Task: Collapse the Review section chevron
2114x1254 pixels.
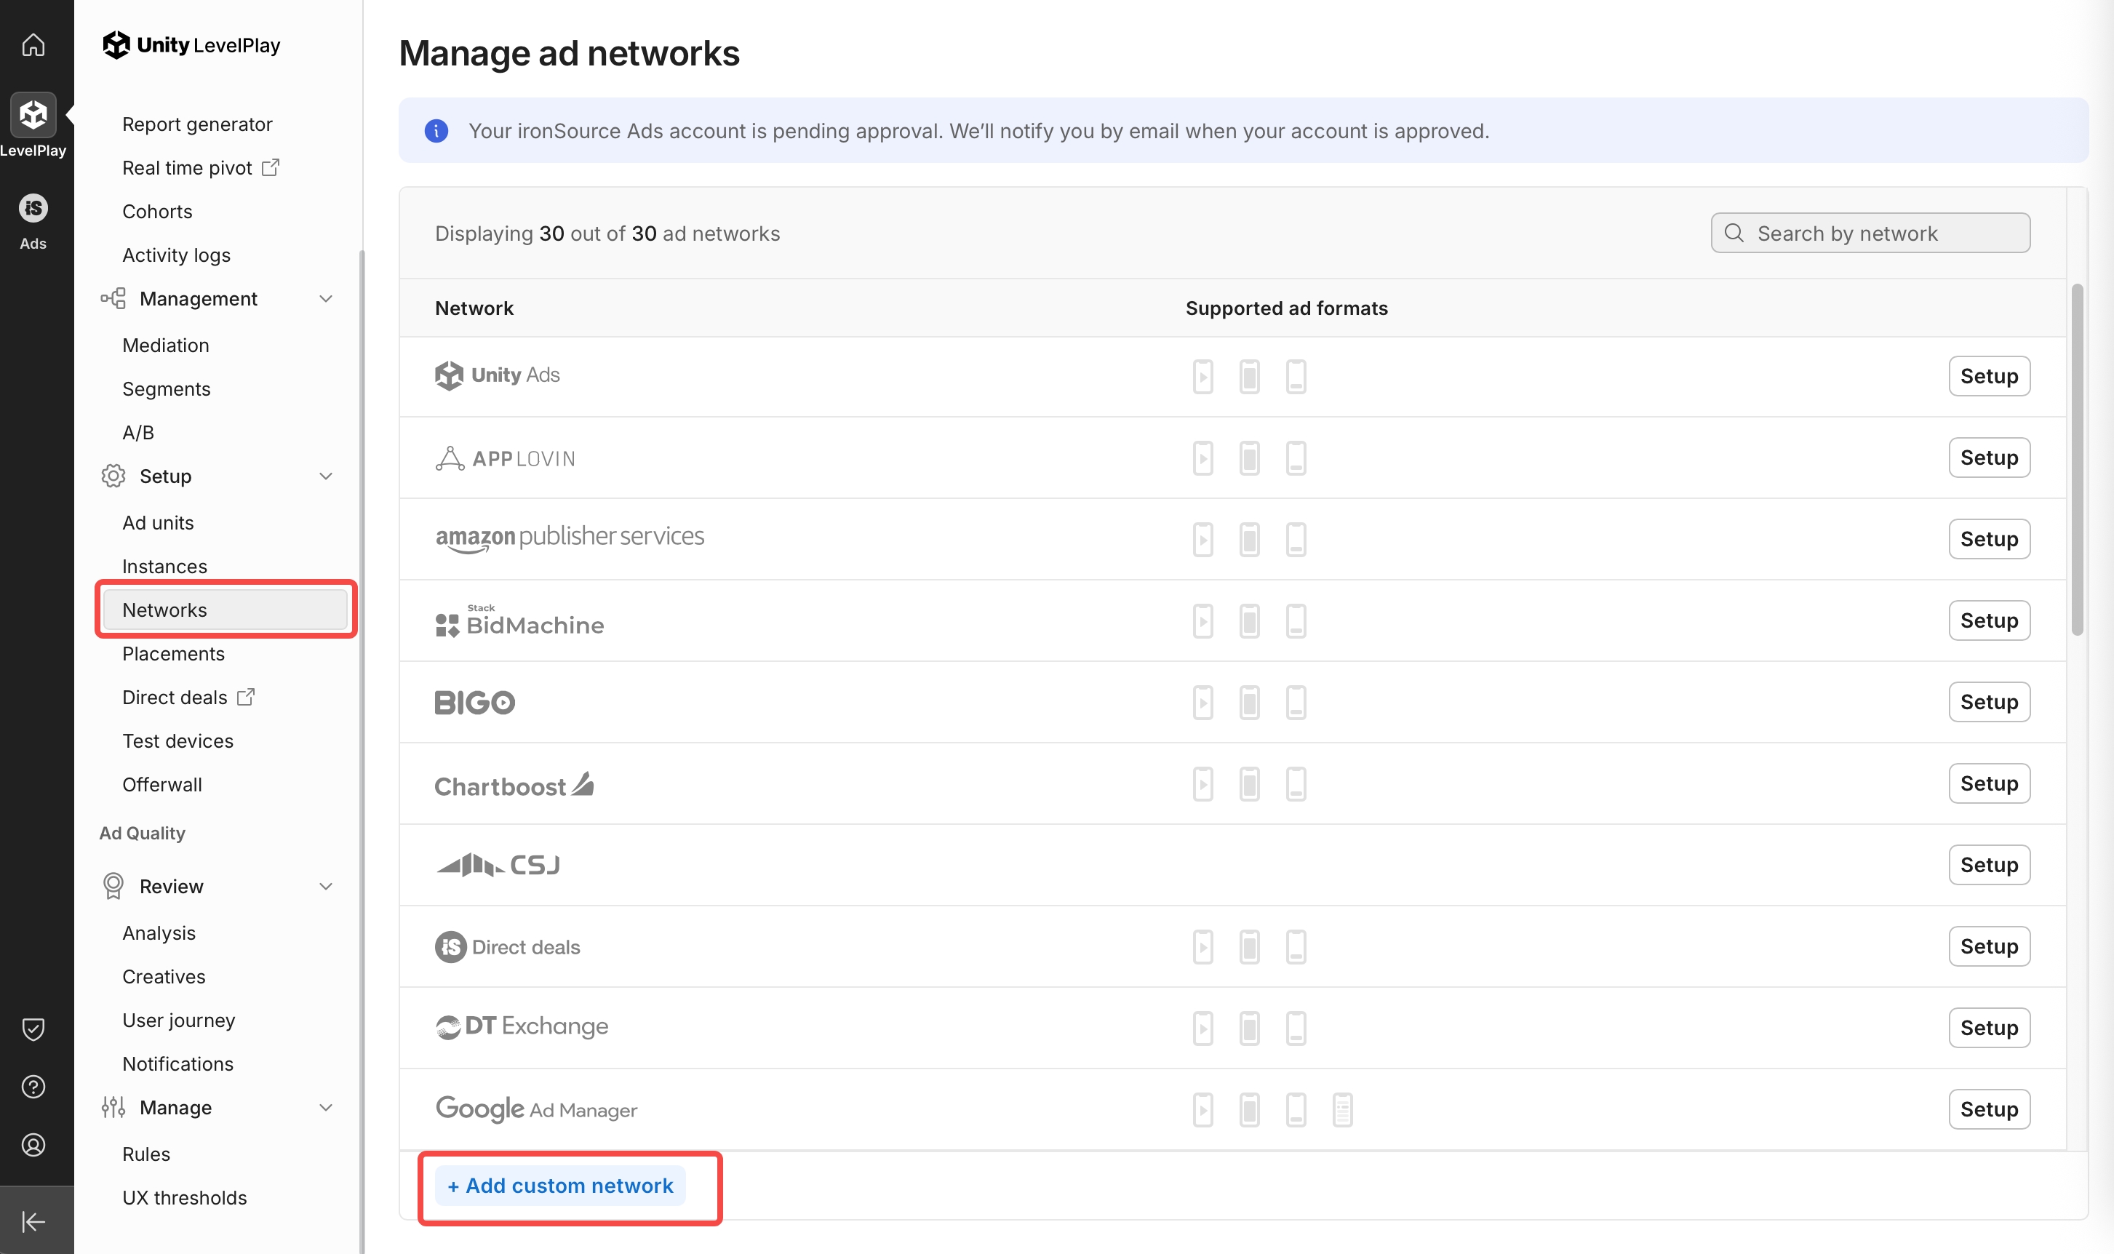Action: (x=325, y=887)
